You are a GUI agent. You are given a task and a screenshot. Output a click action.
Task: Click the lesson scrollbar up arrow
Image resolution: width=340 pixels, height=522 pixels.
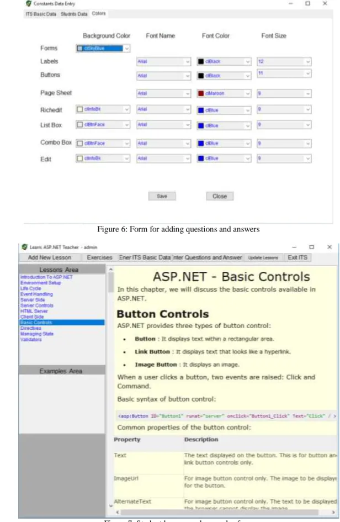pyautogui.click(x=111, y=269)
